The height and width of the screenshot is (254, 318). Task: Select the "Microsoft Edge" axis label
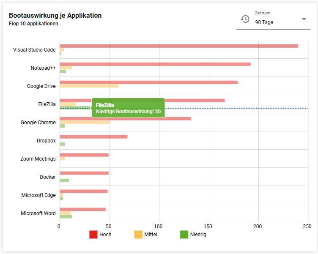click(x=38, y=195)
